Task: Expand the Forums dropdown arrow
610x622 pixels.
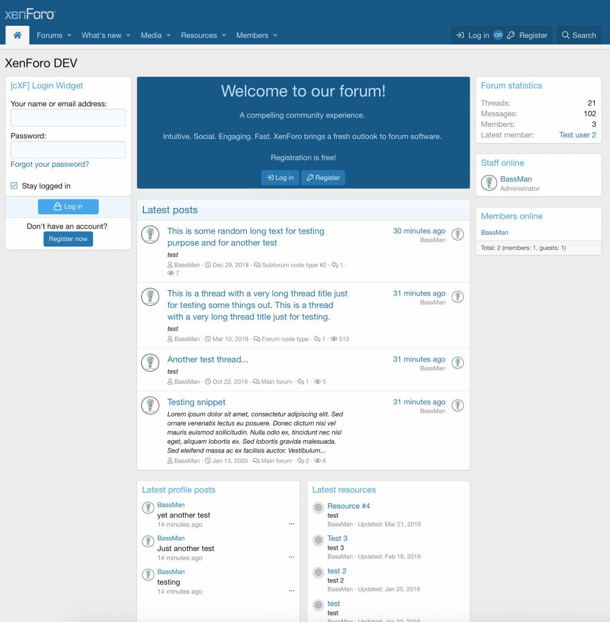Action: click(69, 35)
